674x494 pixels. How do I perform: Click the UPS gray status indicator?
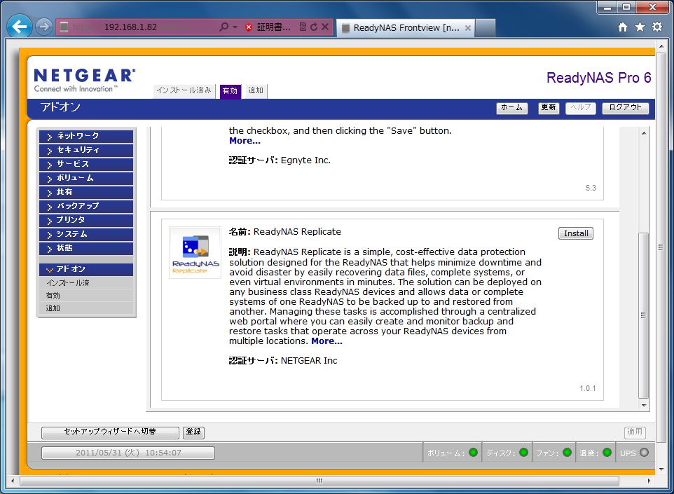(x=644, y=453)
